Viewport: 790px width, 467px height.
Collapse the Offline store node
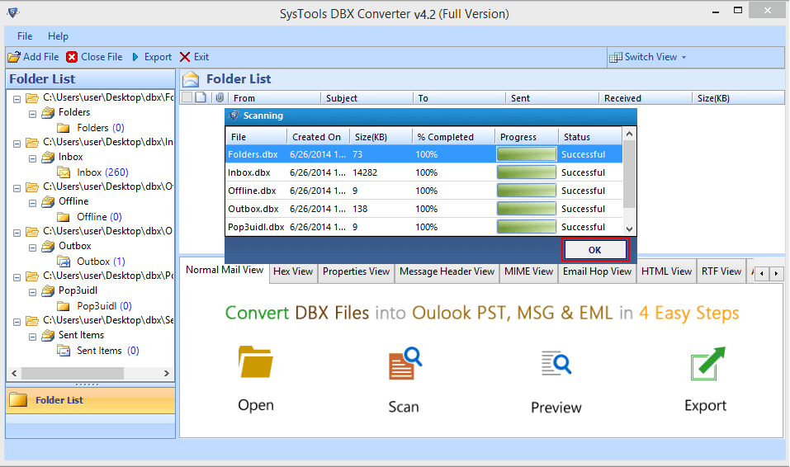click(32, 203)
